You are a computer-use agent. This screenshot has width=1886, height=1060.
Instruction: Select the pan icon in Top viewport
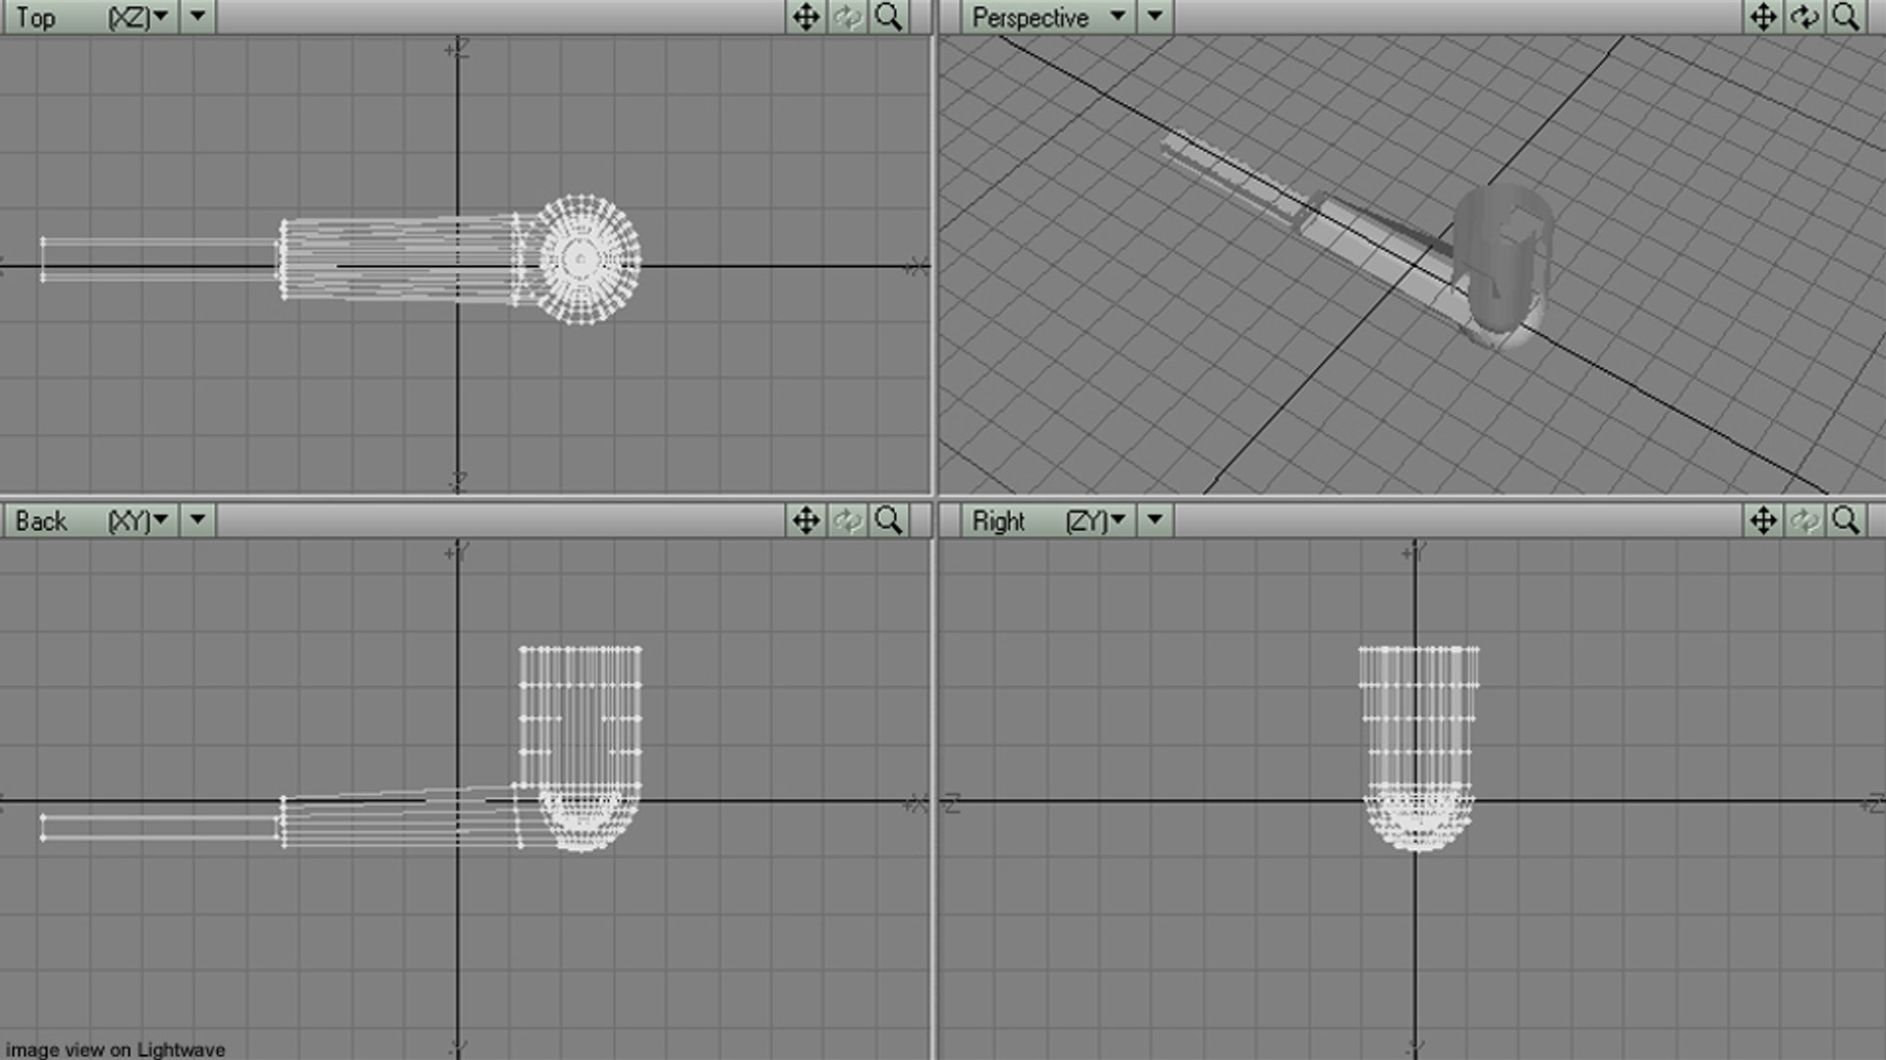click(805, 17)
